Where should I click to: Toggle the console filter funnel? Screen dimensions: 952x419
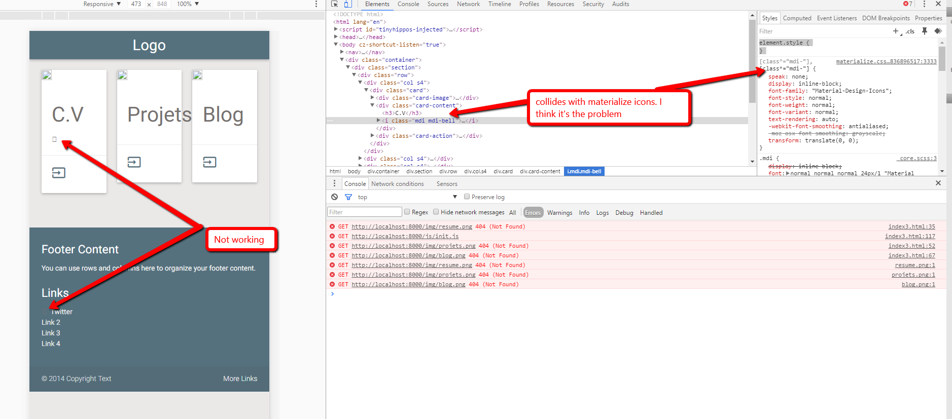click(348, 197)
